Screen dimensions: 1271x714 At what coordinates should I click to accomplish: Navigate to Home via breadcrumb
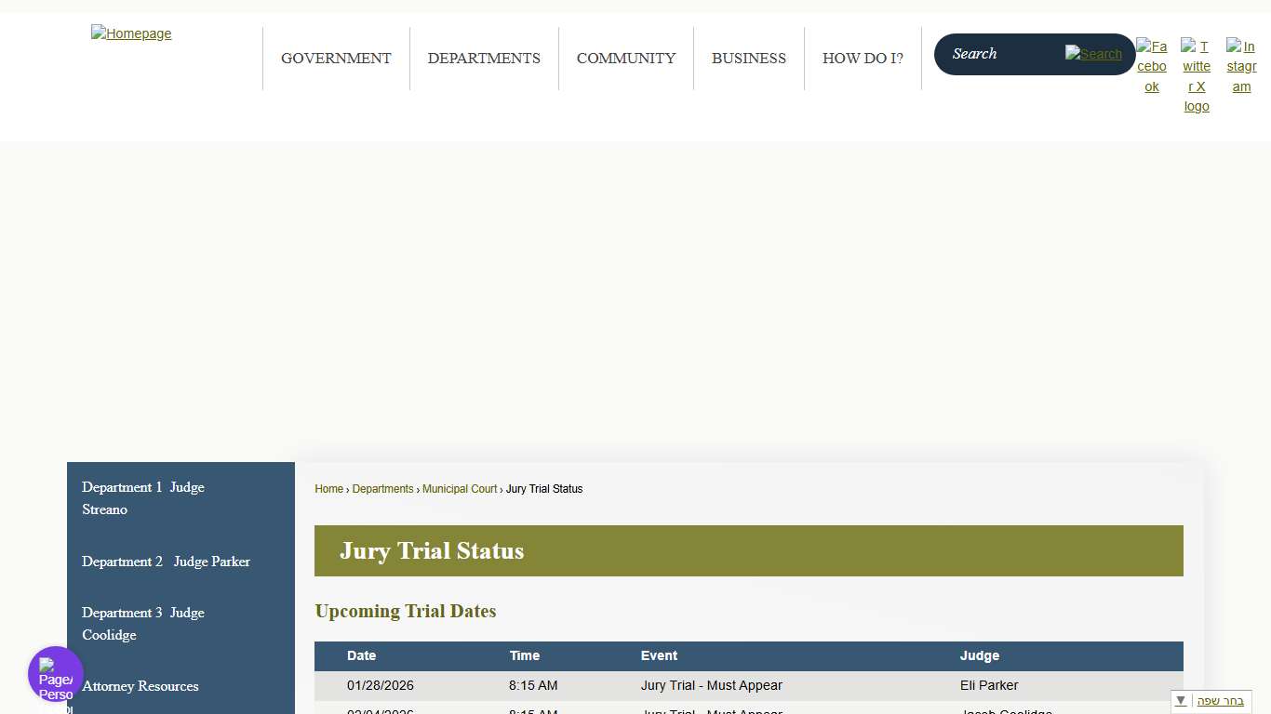tap(328, 488)
